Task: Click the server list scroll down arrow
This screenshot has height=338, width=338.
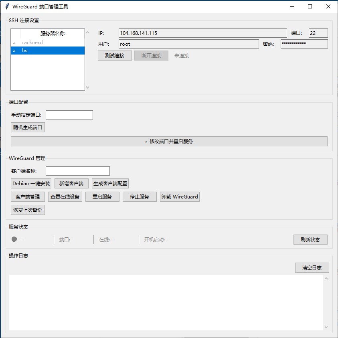Action: tap(87, 87)
